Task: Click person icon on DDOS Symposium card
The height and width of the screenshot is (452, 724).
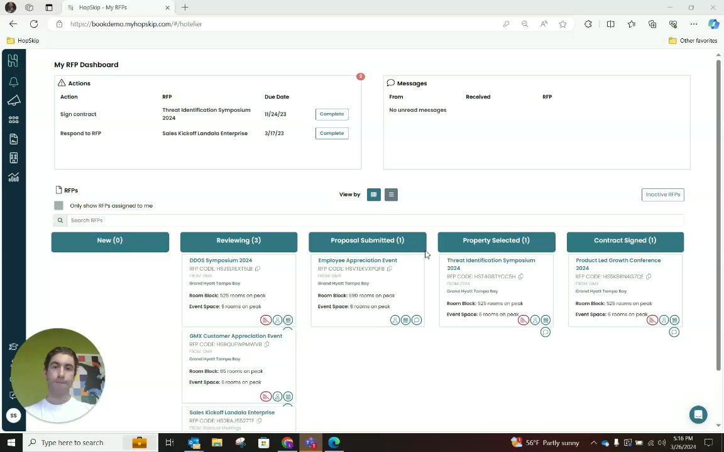Action: [277, 320]
